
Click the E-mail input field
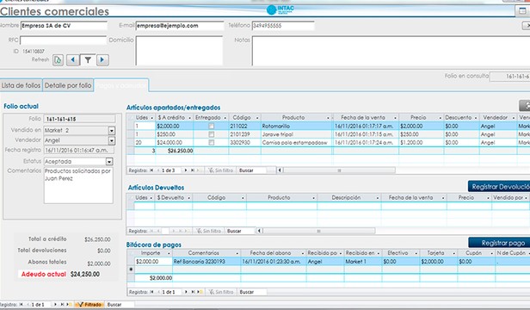pyautogui.click(x=180, y=26)
